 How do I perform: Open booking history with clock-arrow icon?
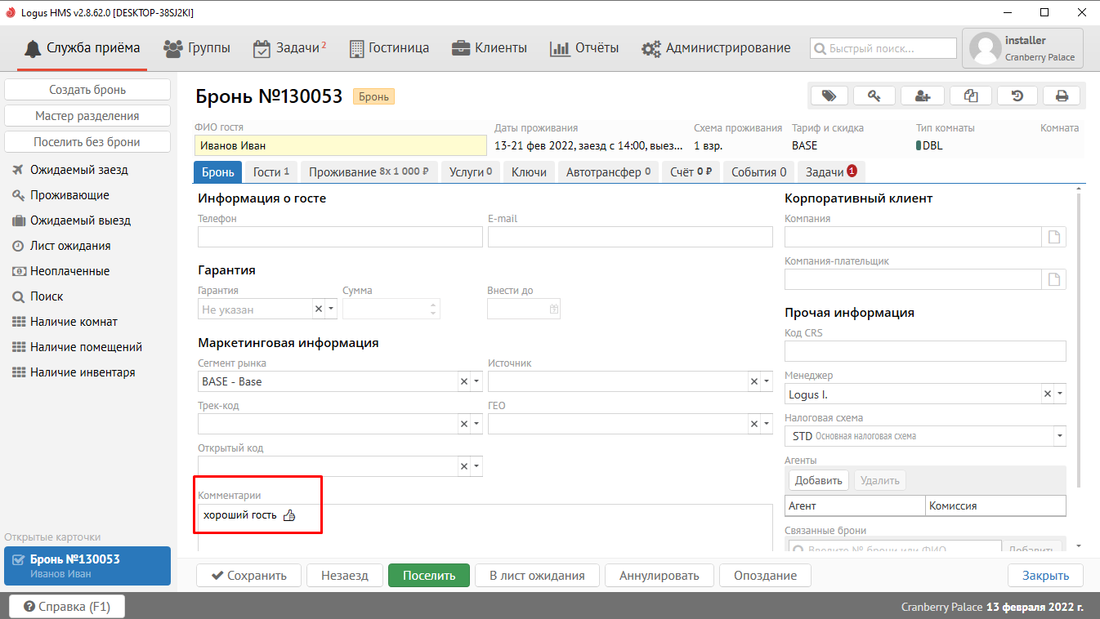point(1017,96)
